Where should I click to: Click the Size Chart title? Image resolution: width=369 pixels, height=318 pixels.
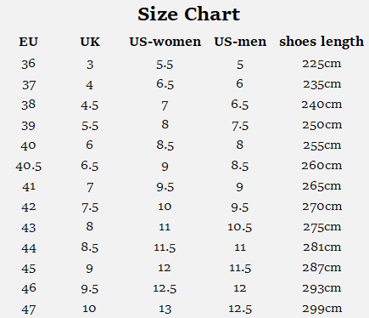pyautogui.click(x=188, y=14)
